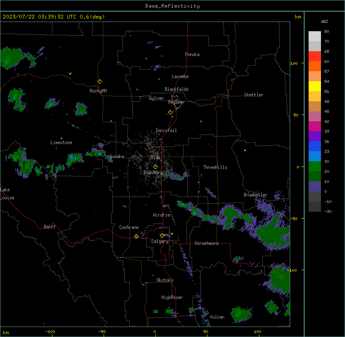Click the Base_Reflectivity title text
Screen dimensions: 345x337
pos(172,6)
